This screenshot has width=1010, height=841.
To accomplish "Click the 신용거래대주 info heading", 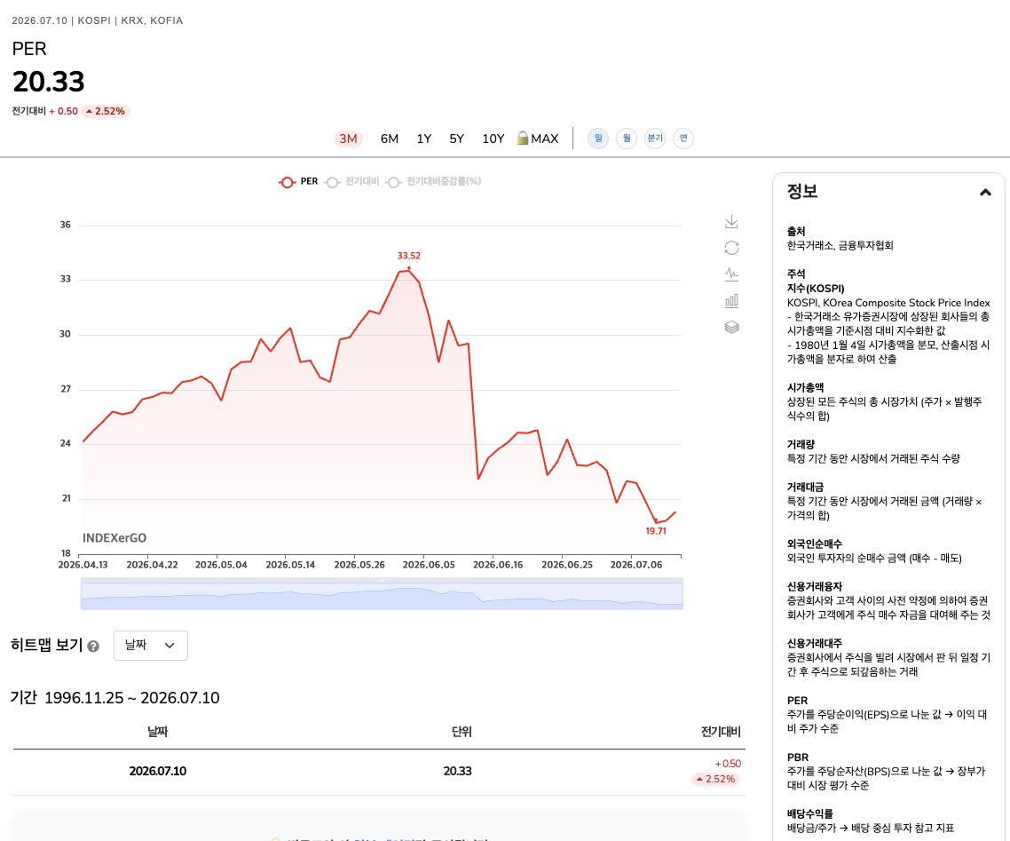I will [x=814, y=643].
